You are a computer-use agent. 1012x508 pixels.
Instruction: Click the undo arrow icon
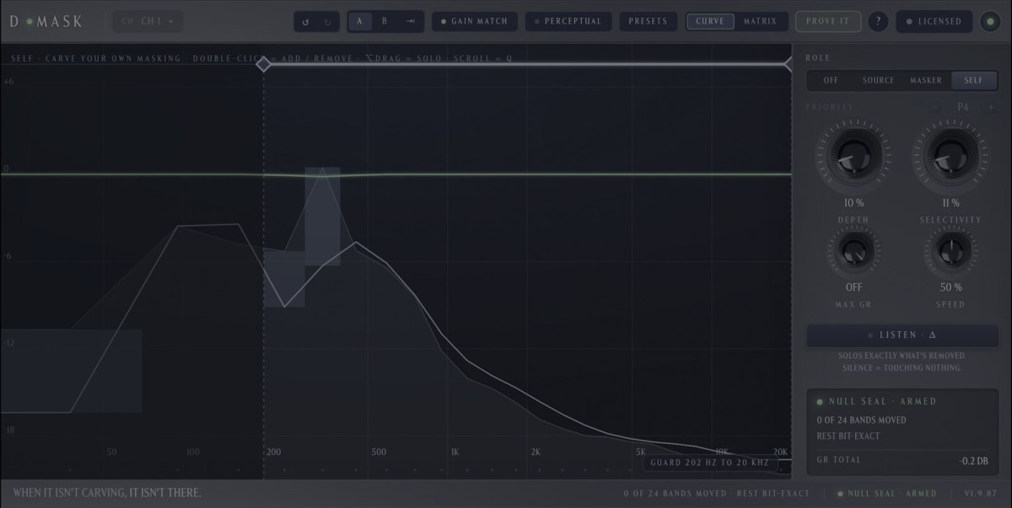305,22
